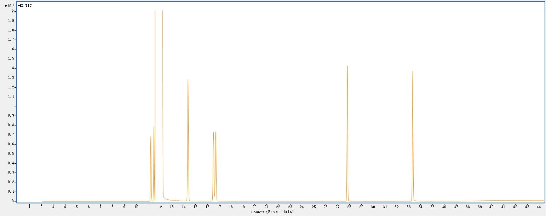Click the 44 tick label on the x-axis
Viewport: 546px width, 216px height.
539,206
